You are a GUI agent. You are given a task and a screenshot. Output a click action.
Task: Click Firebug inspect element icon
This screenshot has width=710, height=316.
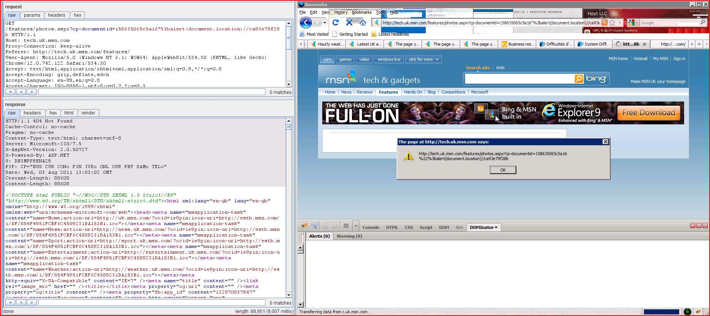coord(315,226)
